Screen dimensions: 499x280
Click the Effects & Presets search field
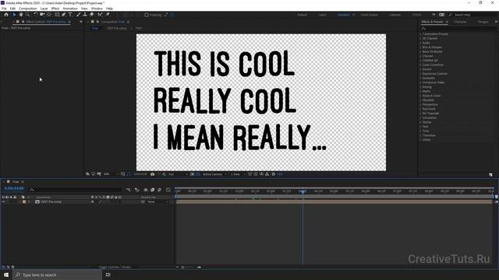point(458,28)
